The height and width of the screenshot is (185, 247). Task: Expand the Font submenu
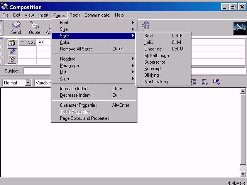click(x=94, y=23)
